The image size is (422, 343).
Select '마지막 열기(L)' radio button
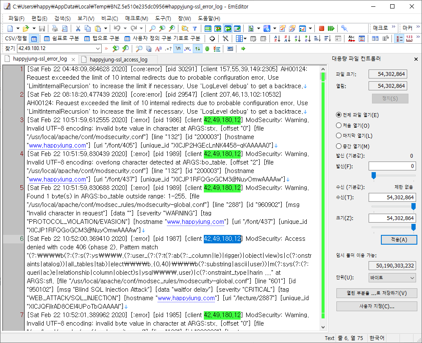click(339, 136)
